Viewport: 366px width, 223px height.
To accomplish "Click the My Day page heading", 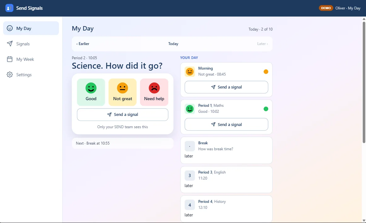I will 83,28.
